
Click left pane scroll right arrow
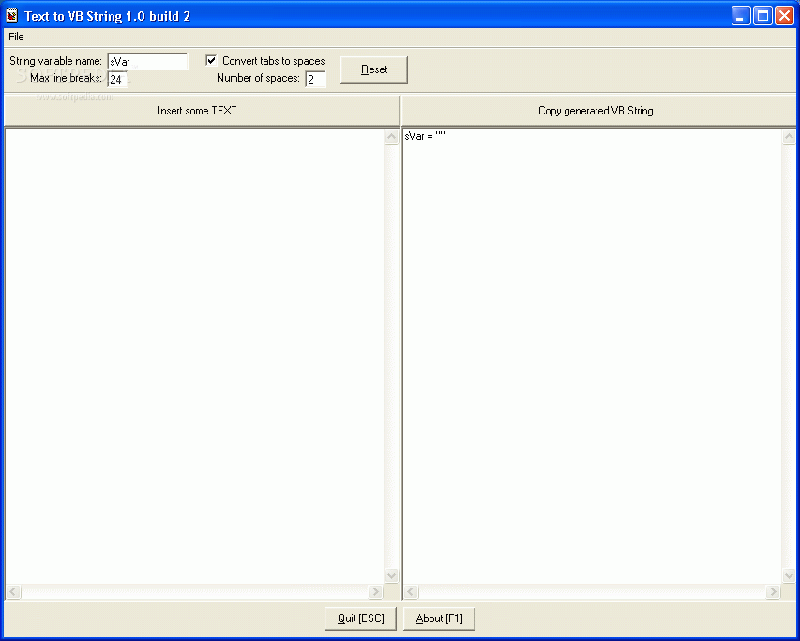(375, 592)
